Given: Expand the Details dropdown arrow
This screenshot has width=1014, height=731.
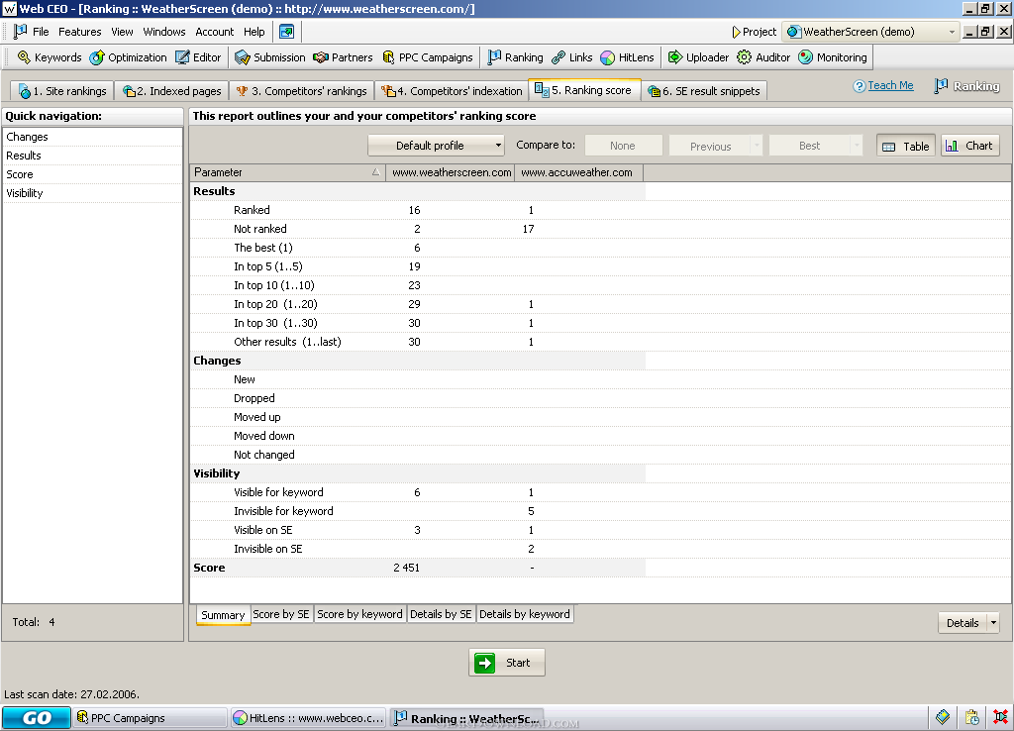Looking at the screenshot, I should coord(992,623).
